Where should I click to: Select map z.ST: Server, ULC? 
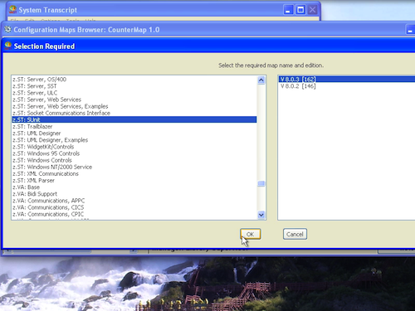pyautogui.click(x=134, y=93)
